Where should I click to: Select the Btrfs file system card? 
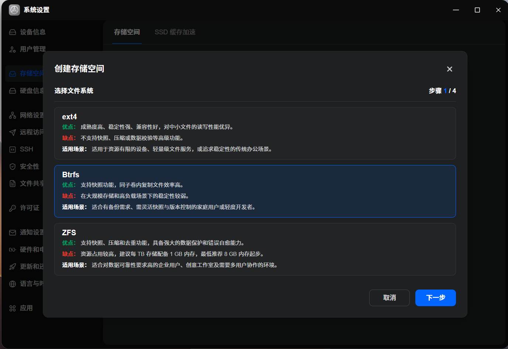[x=255, y=191]
